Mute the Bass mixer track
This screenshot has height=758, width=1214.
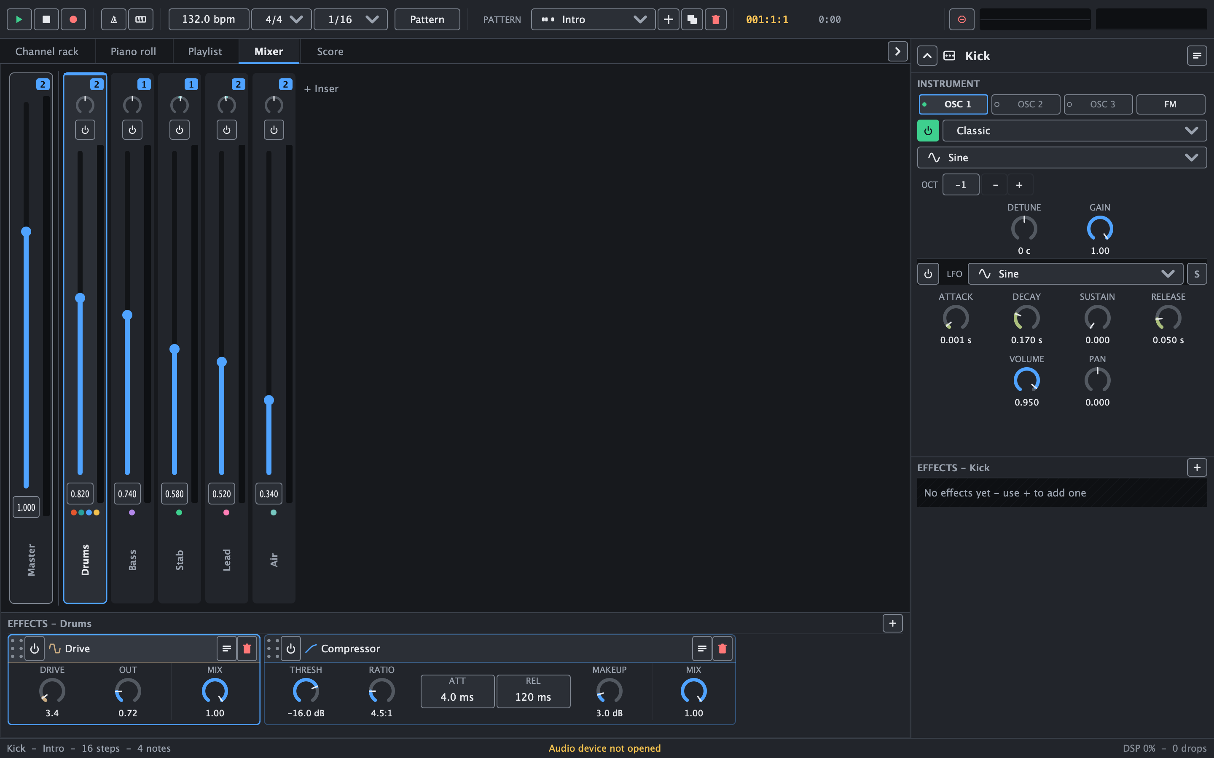click(132, 130)
